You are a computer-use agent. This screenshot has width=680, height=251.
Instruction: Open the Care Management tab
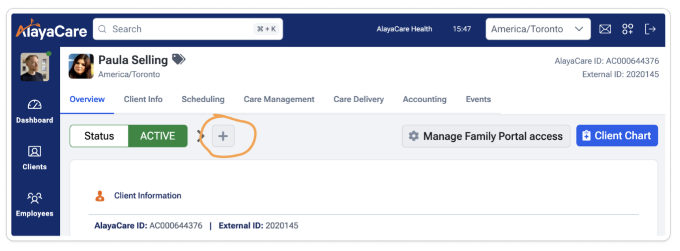279,99
